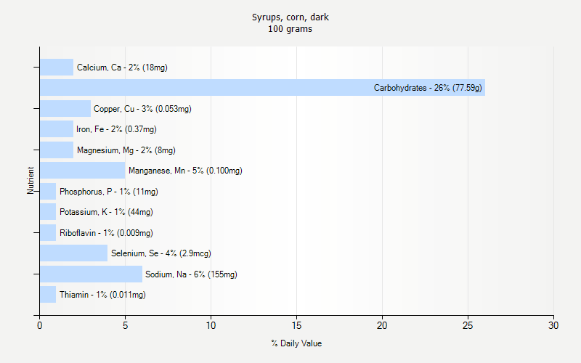The height and width of the screenshot is (363, 581).
Task: Click the Phosphorus, P bar
Action: pos(48,192)
